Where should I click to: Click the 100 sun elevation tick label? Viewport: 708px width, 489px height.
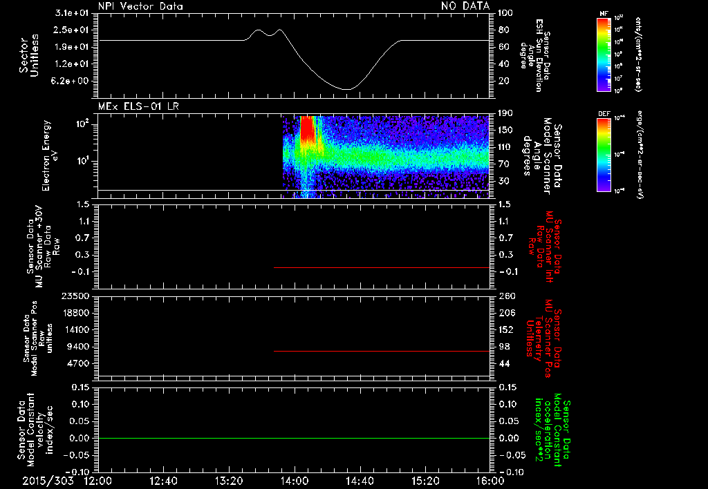tap(505, 13)
